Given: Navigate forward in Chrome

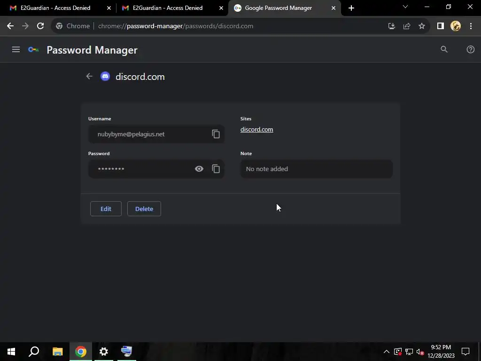Looking at the screenshot, I should tap(25, 26).
